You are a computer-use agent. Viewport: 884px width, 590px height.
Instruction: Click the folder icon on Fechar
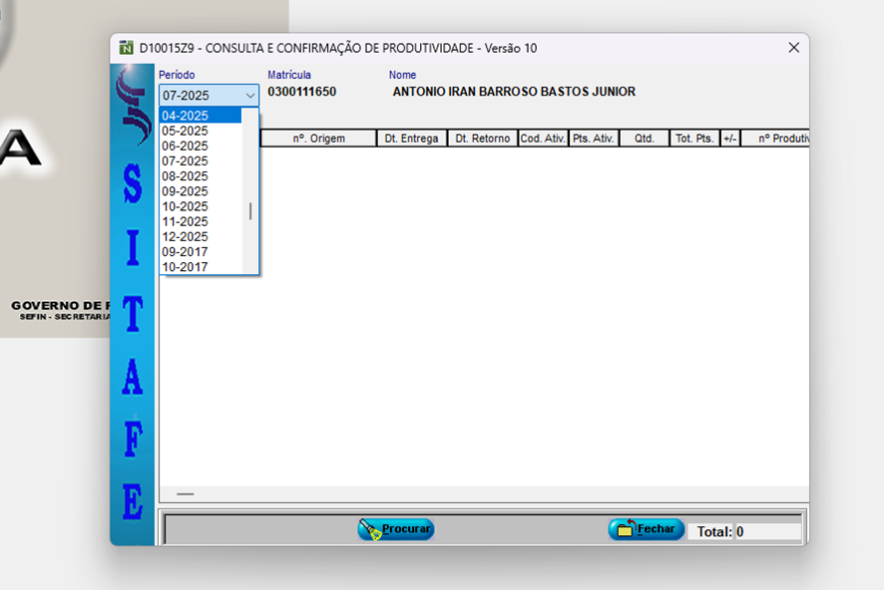625,530
